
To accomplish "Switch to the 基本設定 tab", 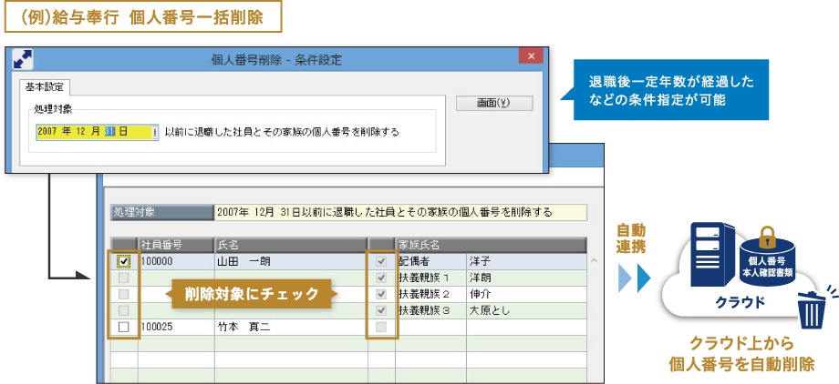I will [45, 86].
